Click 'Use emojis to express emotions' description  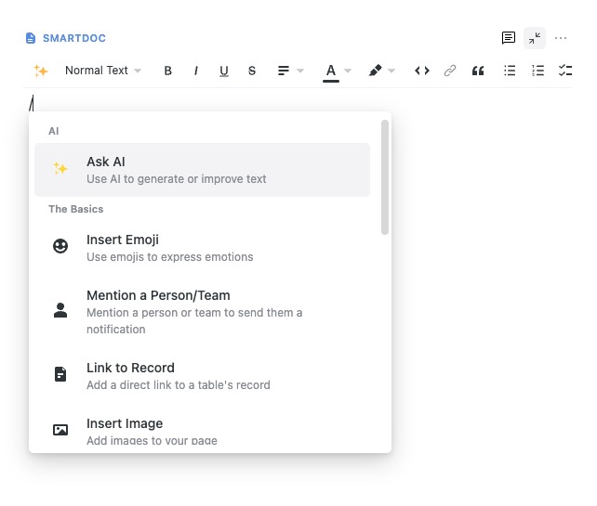170,256
